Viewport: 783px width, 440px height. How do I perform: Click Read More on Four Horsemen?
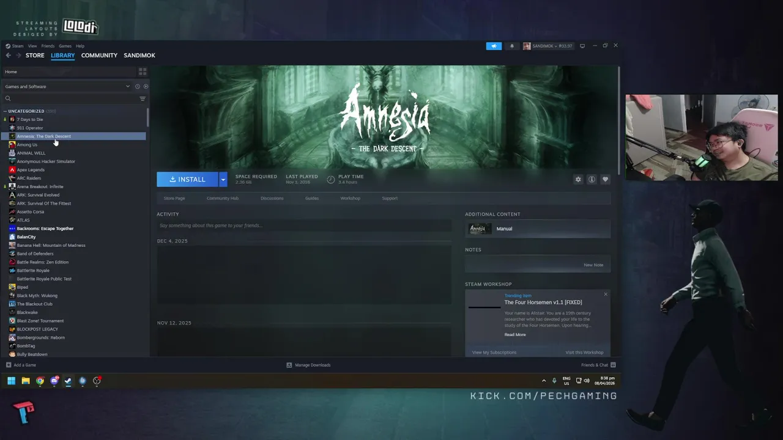pyautogui.click(x=515, y=334)
